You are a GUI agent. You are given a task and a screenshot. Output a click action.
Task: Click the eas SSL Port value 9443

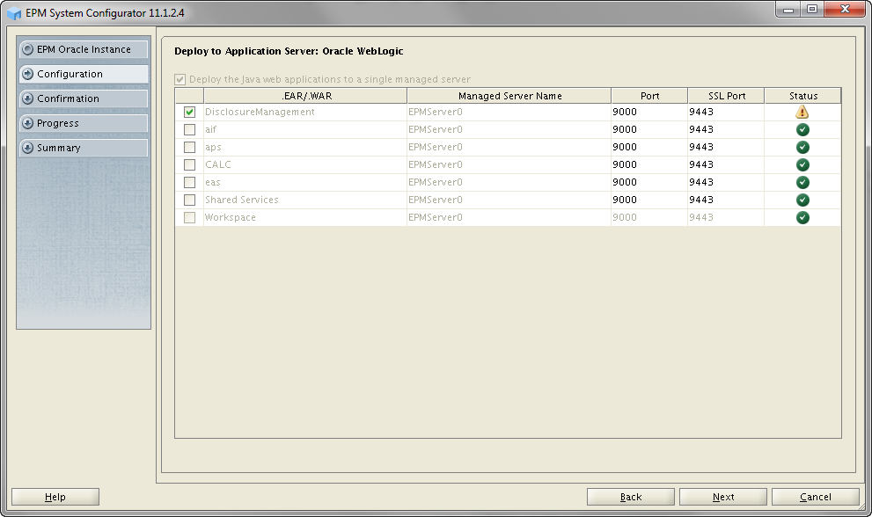701,182
